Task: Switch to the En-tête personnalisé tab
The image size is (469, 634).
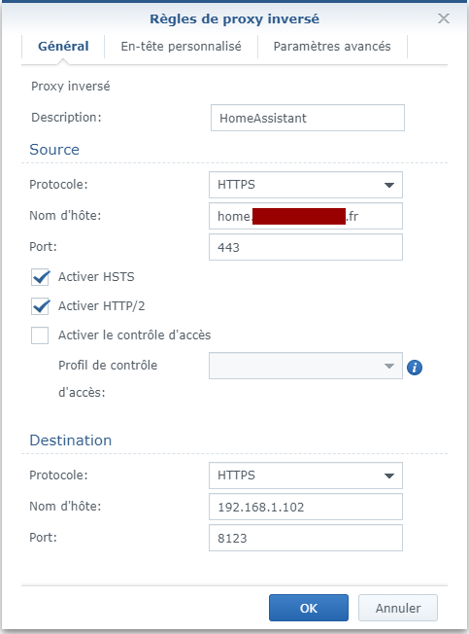Action: tap(181, 47)
